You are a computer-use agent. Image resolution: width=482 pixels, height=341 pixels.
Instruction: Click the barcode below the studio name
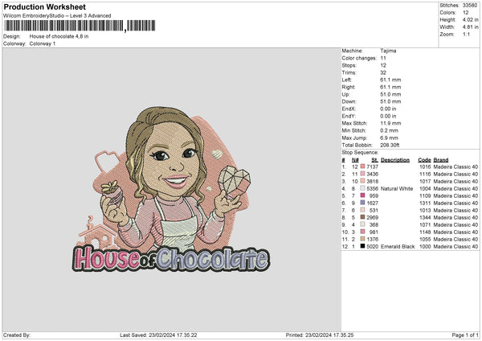pos(64,26)
